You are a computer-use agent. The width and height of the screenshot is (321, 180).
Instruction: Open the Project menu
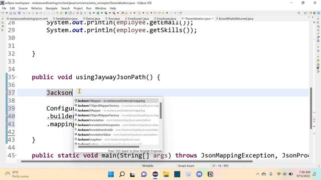(x=78, y=8)
